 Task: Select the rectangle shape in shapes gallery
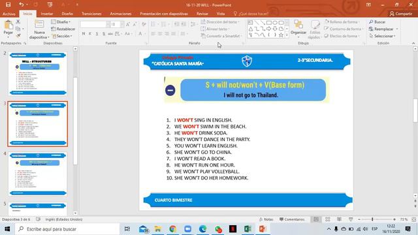[269, 23]
